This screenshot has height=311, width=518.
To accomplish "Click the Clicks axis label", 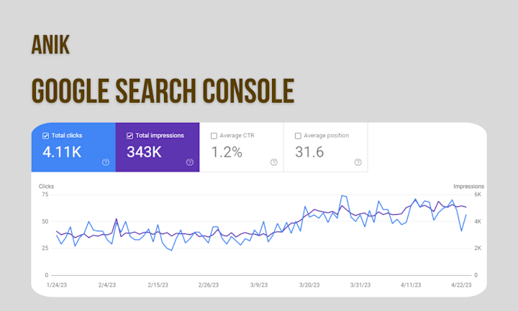I will pos(46,186).
